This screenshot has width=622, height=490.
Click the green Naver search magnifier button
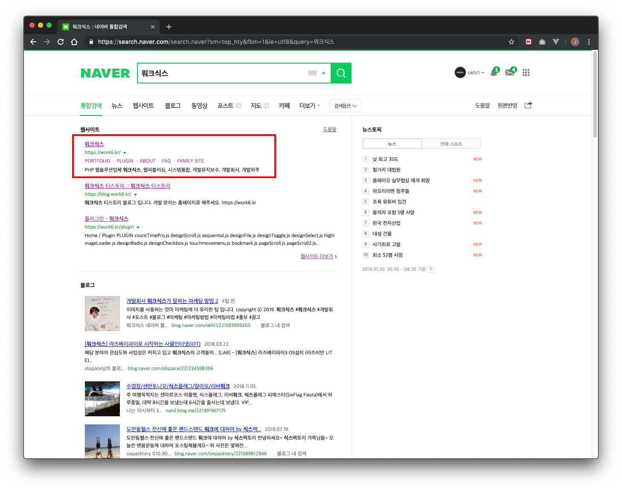tap(341, 73)
